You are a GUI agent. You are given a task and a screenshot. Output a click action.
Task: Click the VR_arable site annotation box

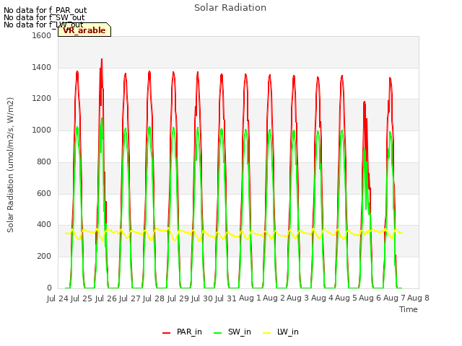(x=84, y=30)
